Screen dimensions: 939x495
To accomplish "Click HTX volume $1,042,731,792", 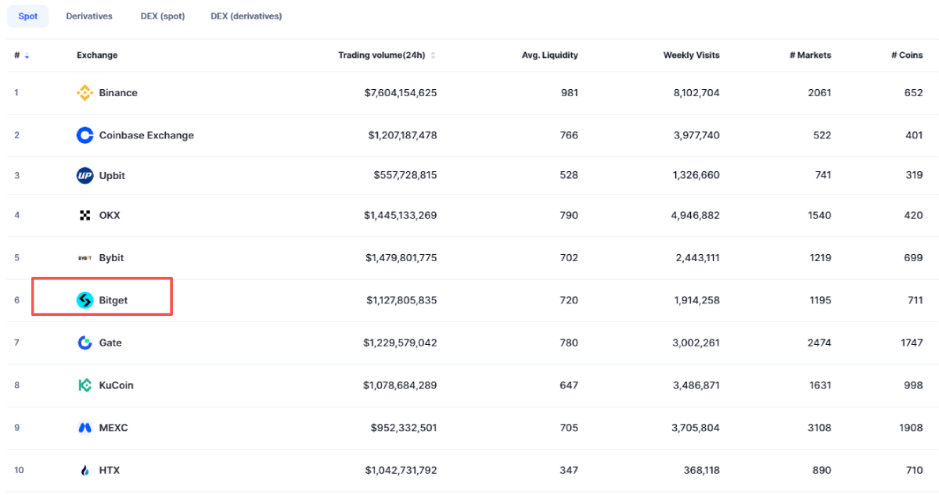I will pos(401,471).
